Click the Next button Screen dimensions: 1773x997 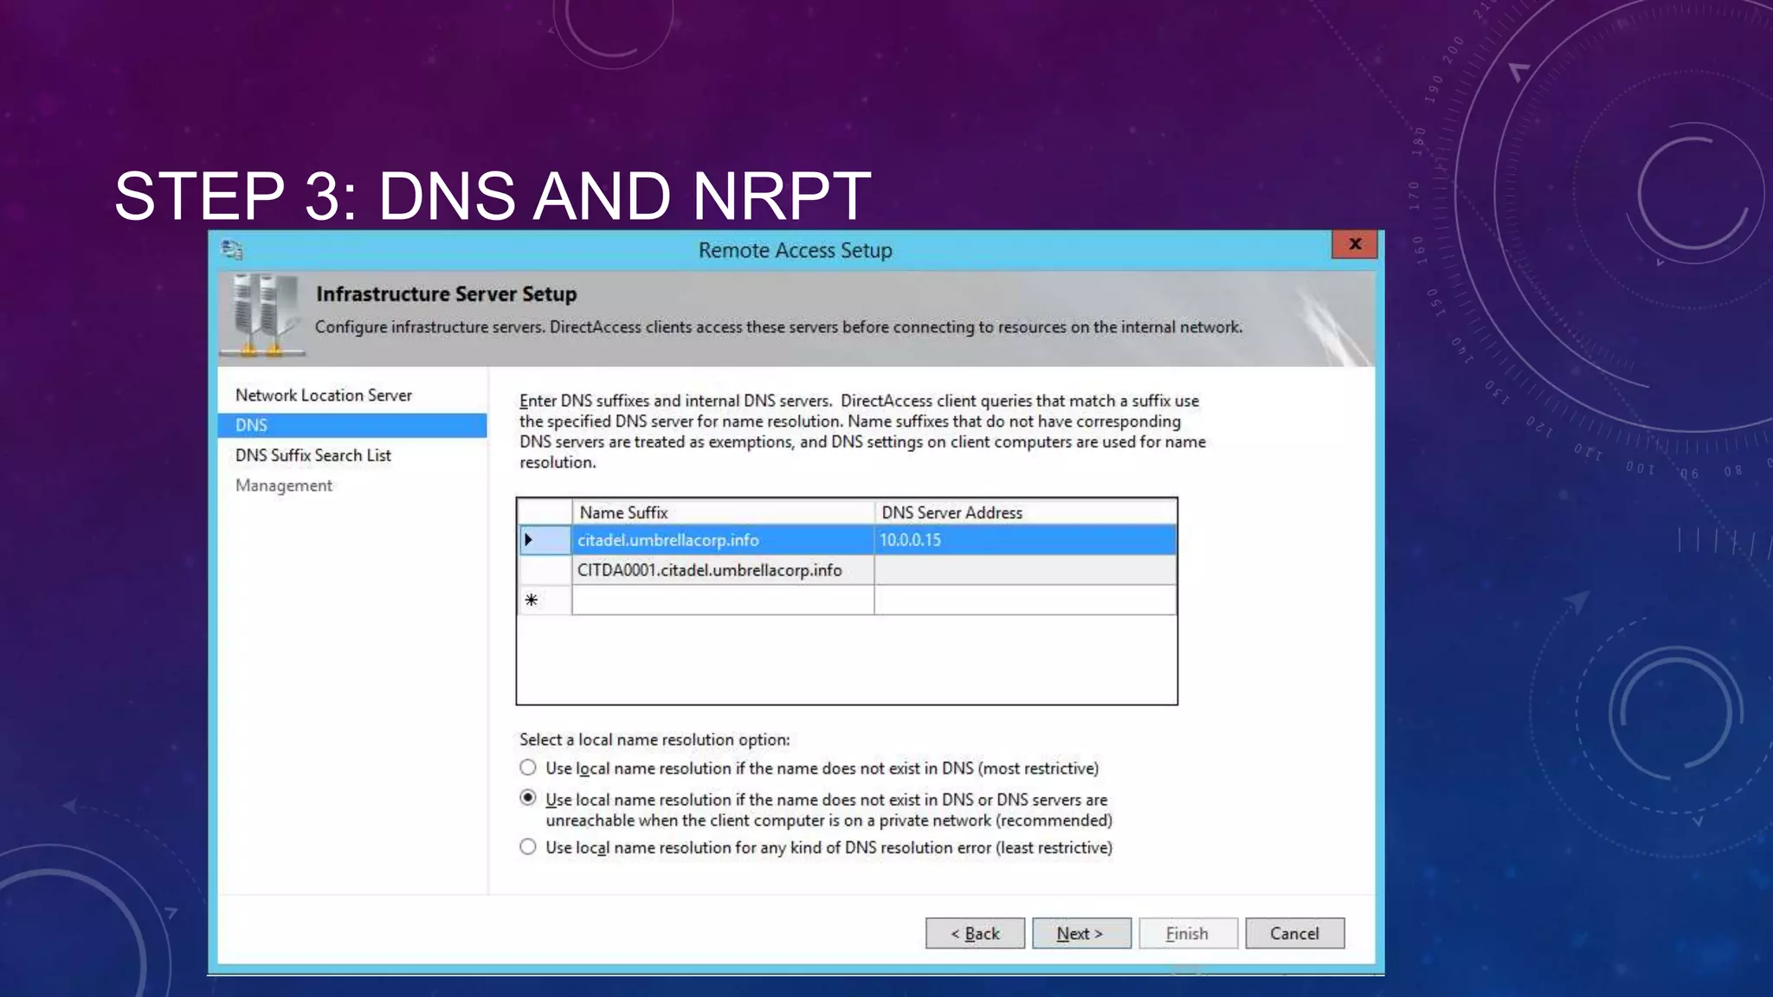tap(1081, 933)
